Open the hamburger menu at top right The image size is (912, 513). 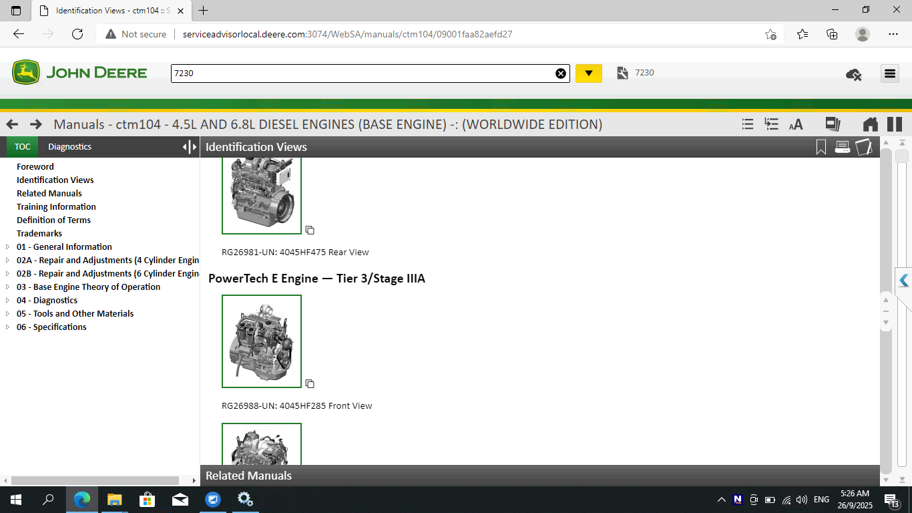[890, 73]
